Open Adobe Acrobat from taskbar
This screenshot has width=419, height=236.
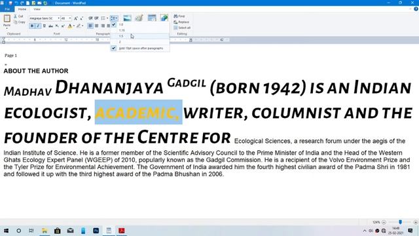coord(122,230)
